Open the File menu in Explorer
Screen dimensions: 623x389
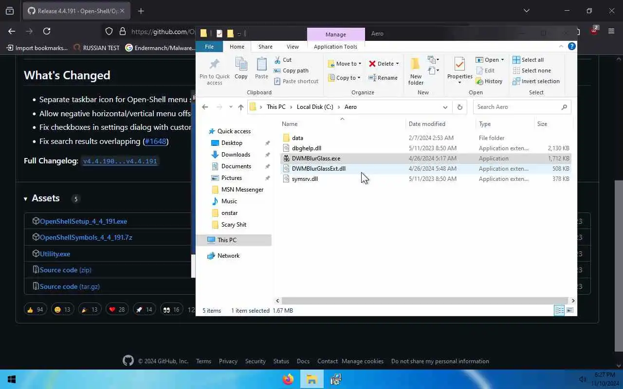(x=209, y=47)
